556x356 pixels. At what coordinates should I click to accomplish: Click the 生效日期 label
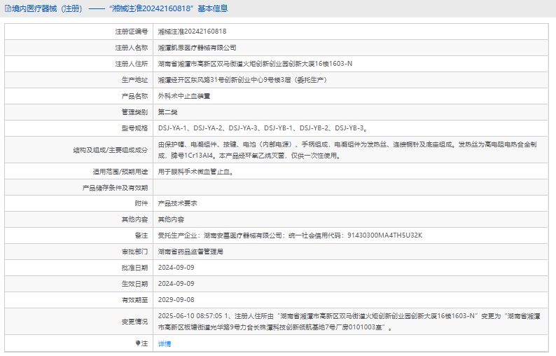click(134, 284)
